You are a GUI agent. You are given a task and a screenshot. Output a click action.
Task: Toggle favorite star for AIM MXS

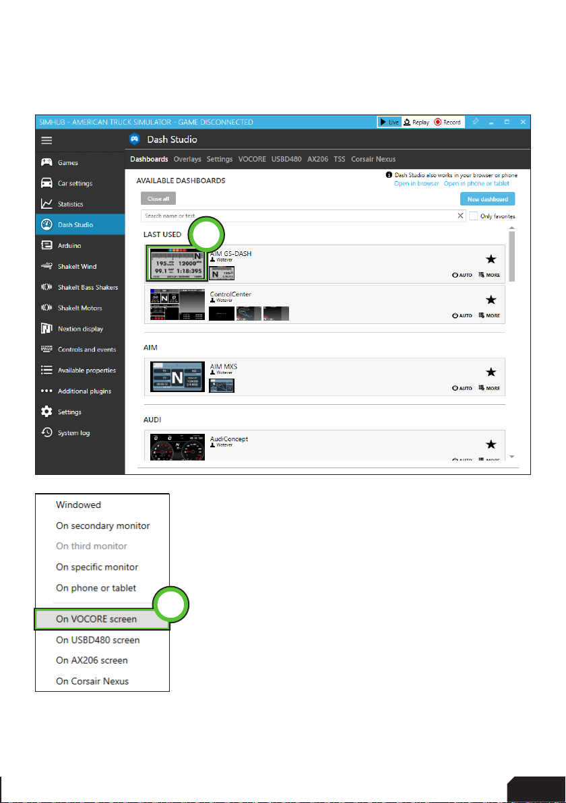(x=491, y=372)
